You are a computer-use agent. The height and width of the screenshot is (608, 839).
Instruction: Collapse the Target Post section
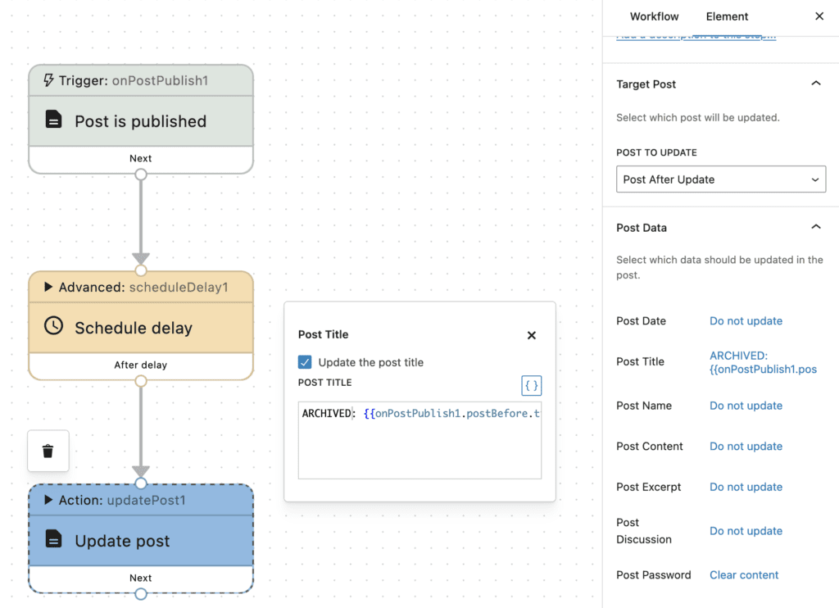pos(815,84)
